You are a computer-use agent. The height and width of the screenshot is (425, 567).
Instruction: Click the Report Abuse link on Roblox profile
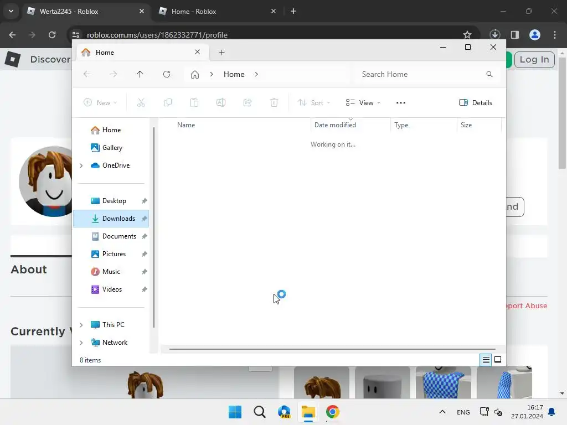coord(526,305)
